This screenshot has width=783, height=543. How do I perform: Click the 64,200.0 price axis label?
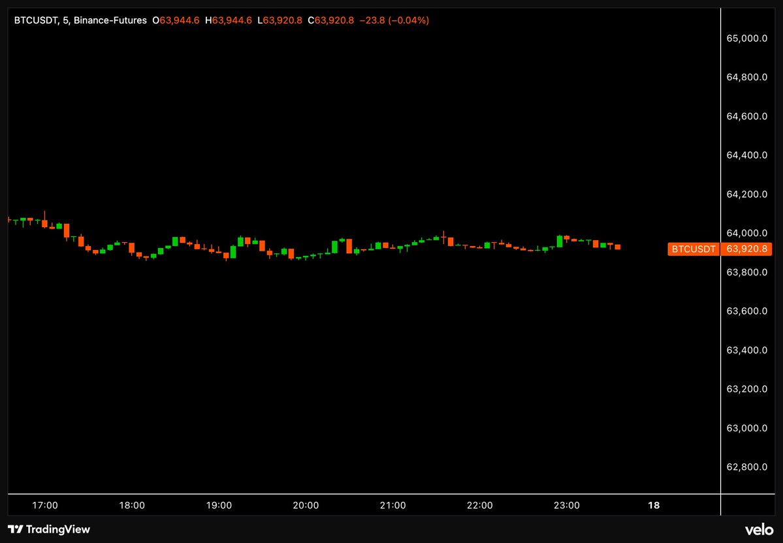point(746,194)
